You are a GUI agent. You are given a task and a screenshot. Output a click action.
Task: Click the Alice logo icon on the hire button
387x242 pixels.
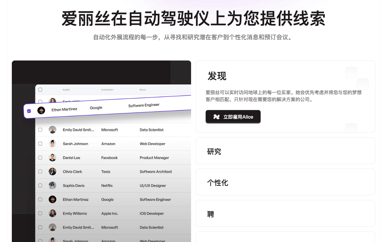217,117
